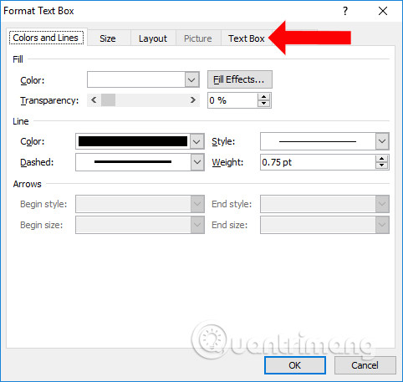Go to the Text Box tab
Screen dimensions: 403x382
click(x=247, y=38)
